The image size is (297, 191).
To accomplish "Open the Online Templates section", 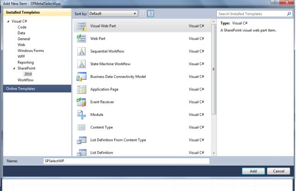I will click(x=37, y=88).
